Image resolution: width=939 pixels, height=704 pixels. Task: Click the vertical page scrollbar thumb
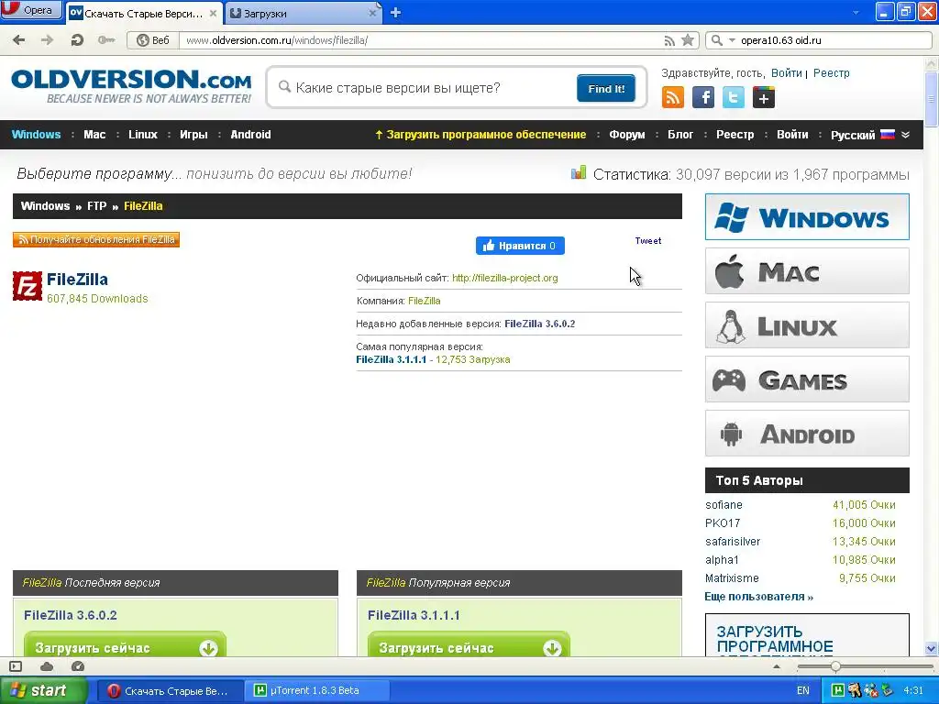pos(931,99)
